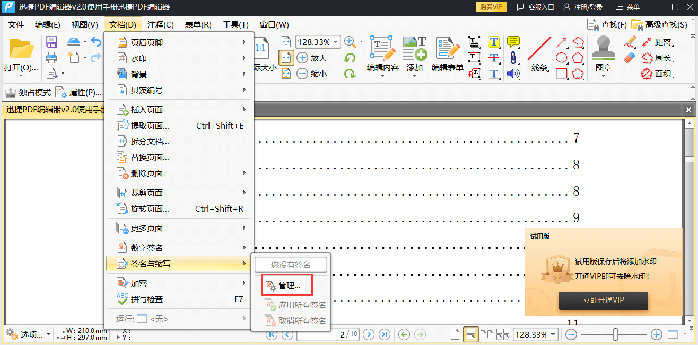This screenshot has width=698, height=345.
Task: Adjust the zoom slider handle in status bar
Action: (x=615, y=334)
